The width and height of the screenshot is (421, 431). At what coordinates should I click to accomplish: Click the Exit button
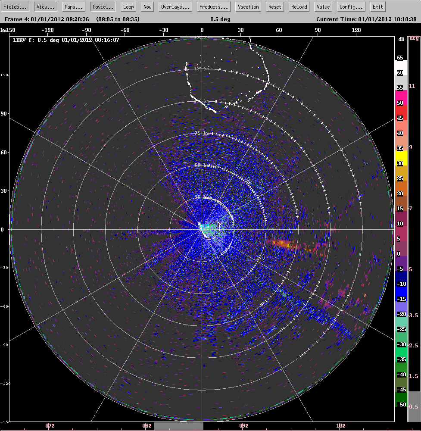378,7
